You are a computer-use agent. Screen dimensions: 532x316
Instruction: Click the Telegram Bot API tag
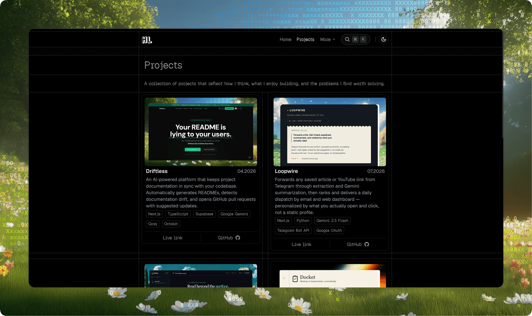pos(293,231)
